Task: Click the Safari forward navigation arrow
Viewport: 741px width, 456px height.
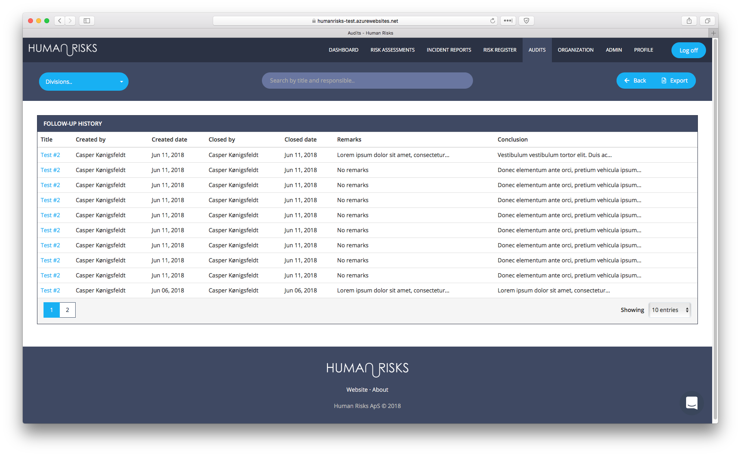Action: coord(70,21)
